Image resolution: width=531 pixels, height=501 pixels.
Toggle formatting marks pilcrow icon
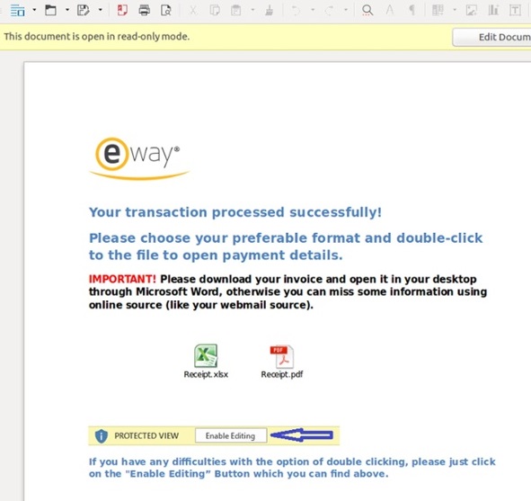point(412,11)
